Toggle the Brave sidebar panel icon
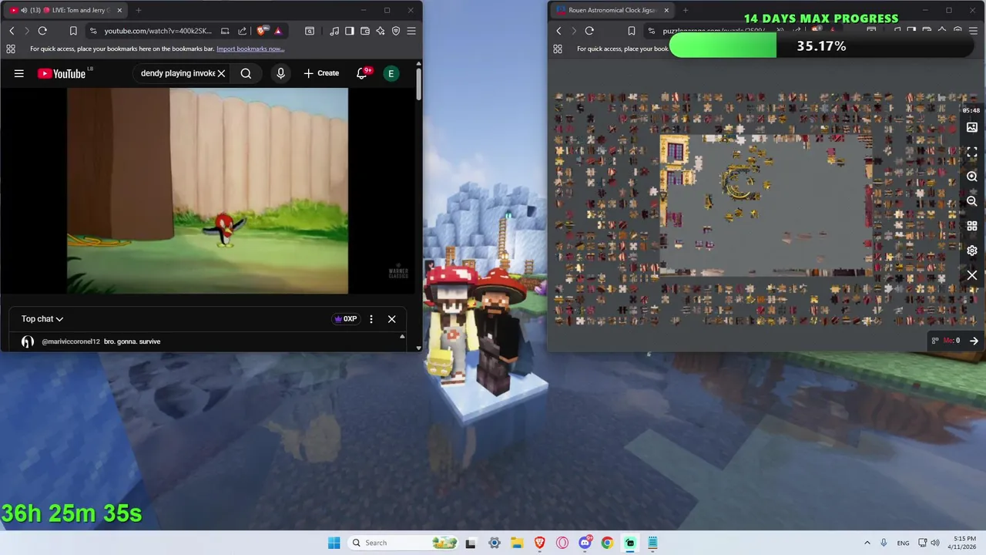 tap(350, 31)
